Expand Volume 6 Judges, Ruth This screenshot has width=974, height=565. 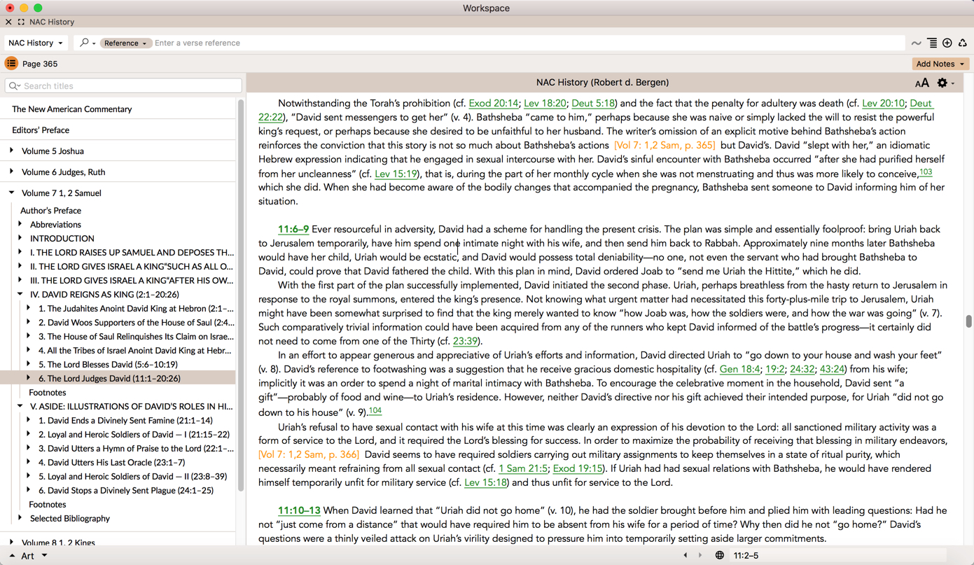point(11,172)
